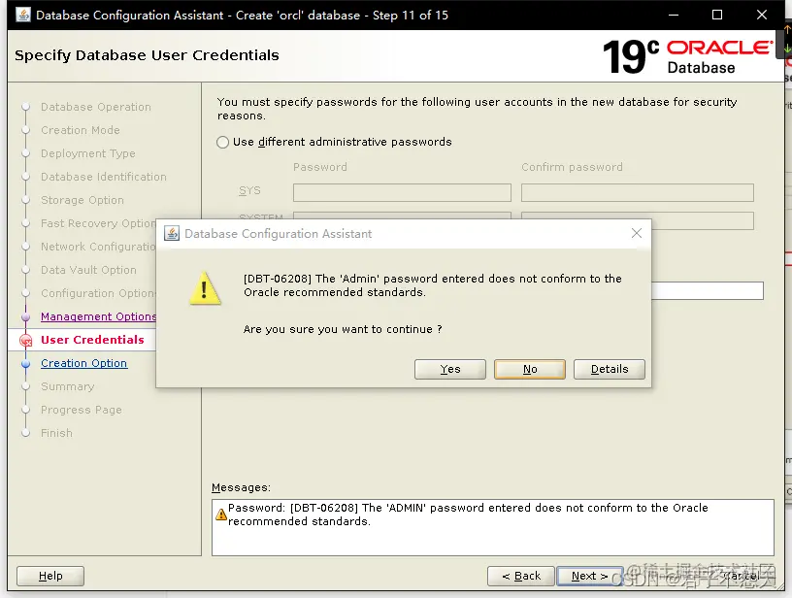Image resolution: width=792 pixels, height=598 pixels.
Task: Click the 'Are you sure you want to continue' text
Action: (x=343, y=329)
